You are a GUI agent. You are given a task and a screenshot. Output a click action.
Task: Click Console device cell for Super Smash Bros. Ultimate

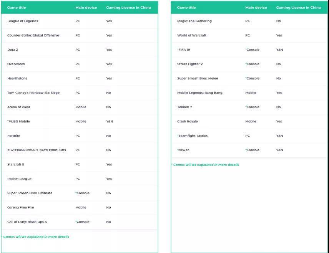click(83, 193)
